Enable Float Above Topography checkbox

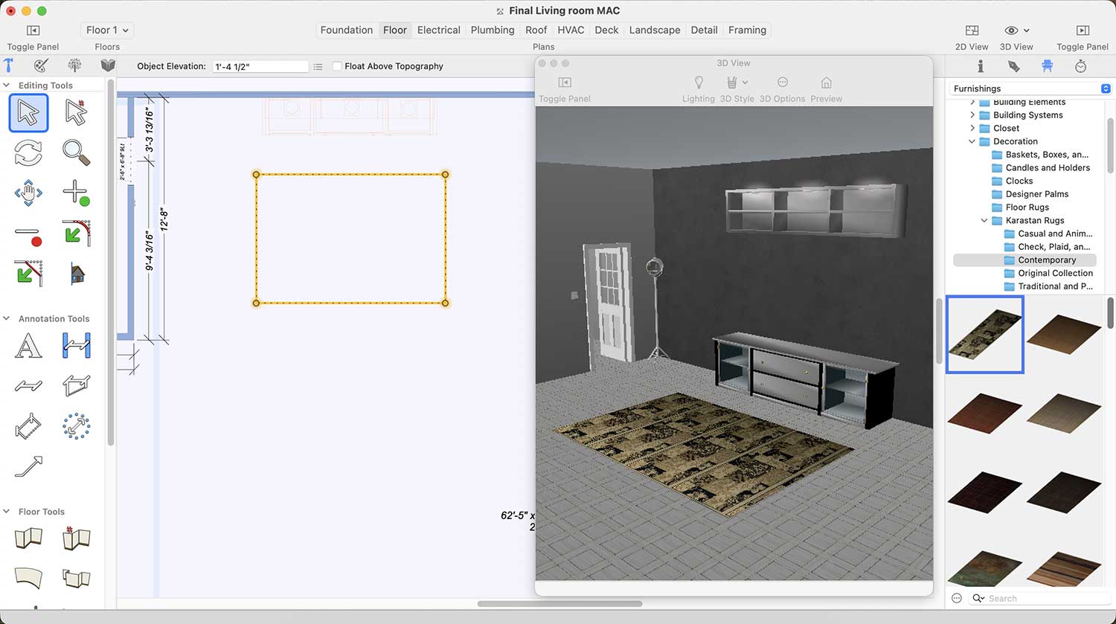pos(337,66)
